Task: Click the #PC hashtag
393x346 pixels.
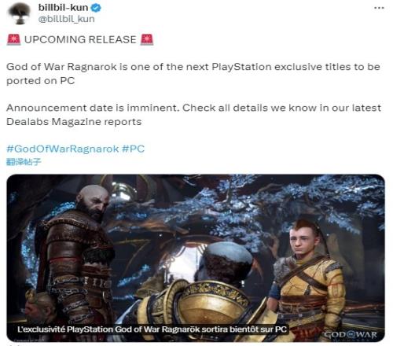Action: tap(134, 149)
